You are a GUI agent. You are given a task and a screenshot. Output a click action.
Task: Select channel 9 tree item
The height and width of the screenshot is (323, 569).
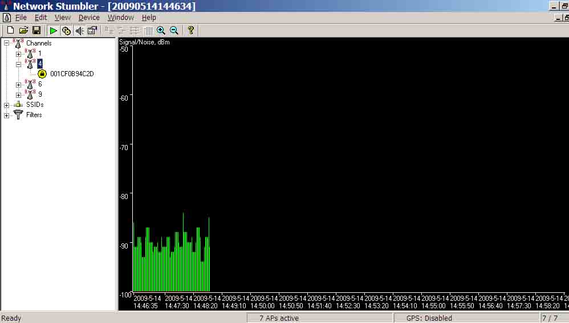coord(40,94)
